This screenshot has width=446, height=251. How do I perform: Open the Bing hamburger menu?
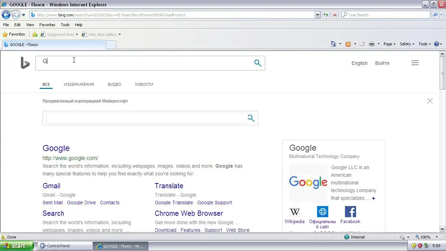point(415,63)
